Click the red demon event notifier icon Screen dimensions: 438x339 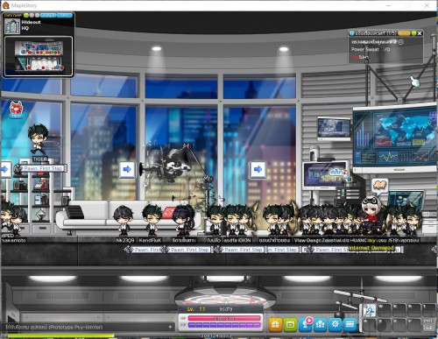pyautogui.click(x=16, y=109)
